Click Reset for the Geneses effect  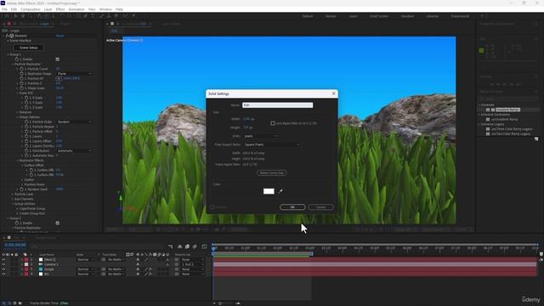[x=59, y=36]
